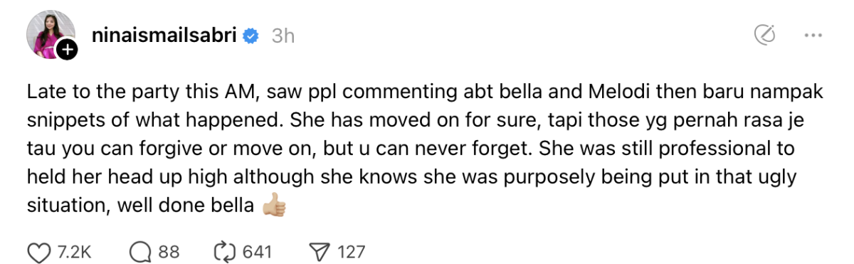The height and width of the screenshot is (264, 854).
Task: Click the circular pencil icon beside the dots
Action: coord(764,35)
